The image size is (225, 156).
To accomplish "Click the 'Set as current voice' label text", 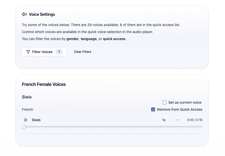I will click(185, 102).
